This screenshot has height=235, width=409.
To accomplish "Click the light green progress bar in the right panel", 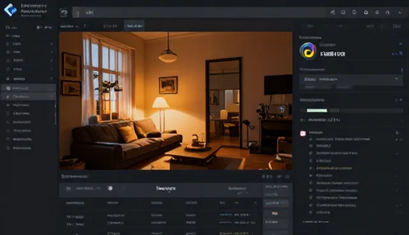I will 317,110.
